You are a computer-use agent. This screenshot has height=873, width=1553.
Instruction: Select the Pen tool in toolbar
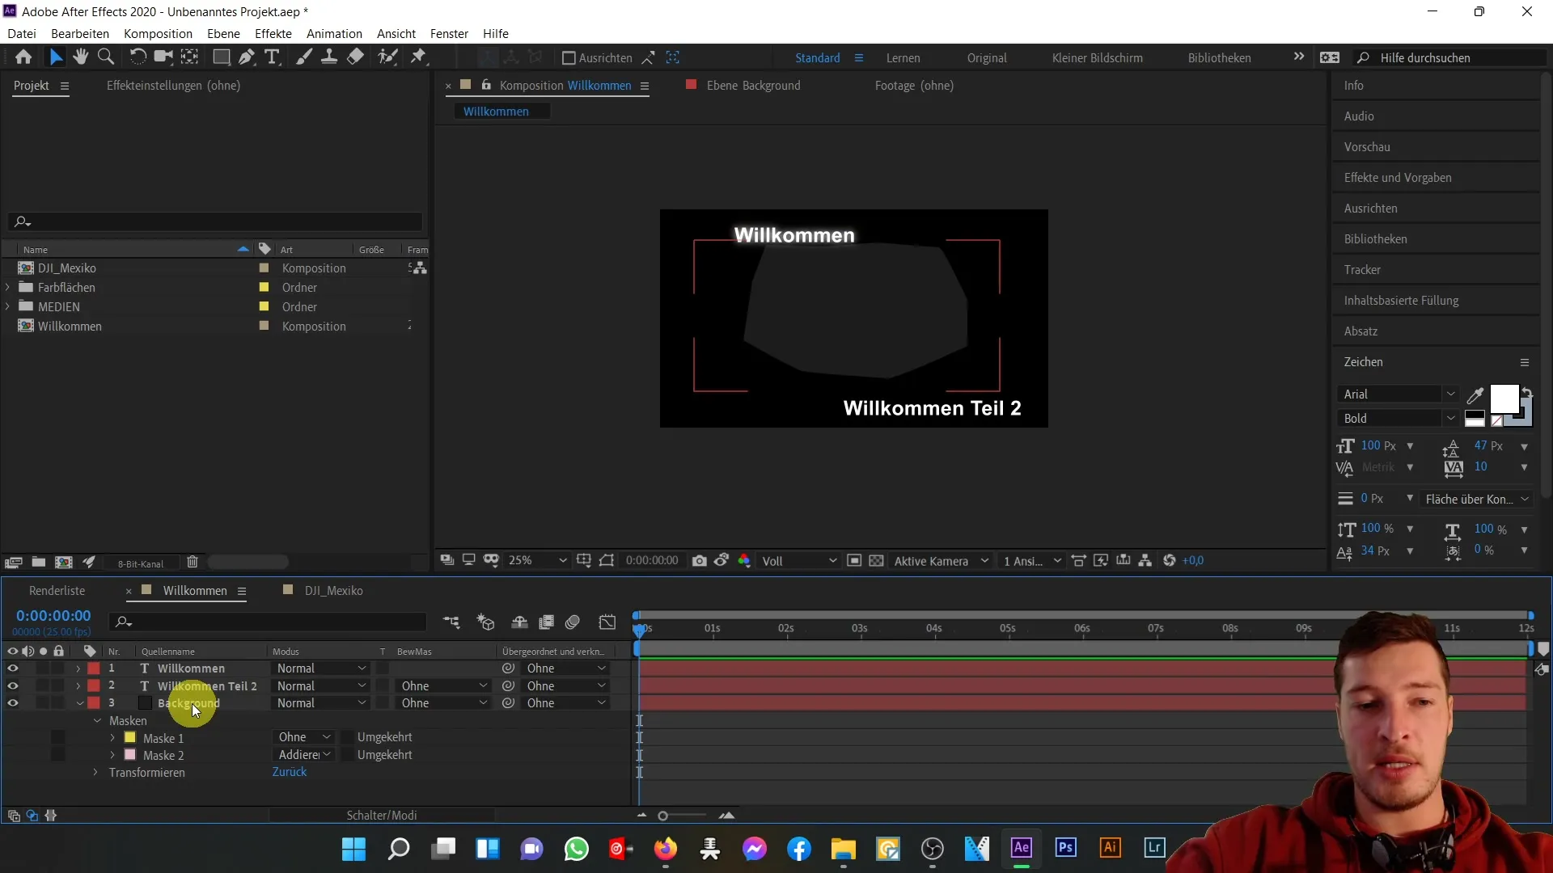[x=245, y=57]
